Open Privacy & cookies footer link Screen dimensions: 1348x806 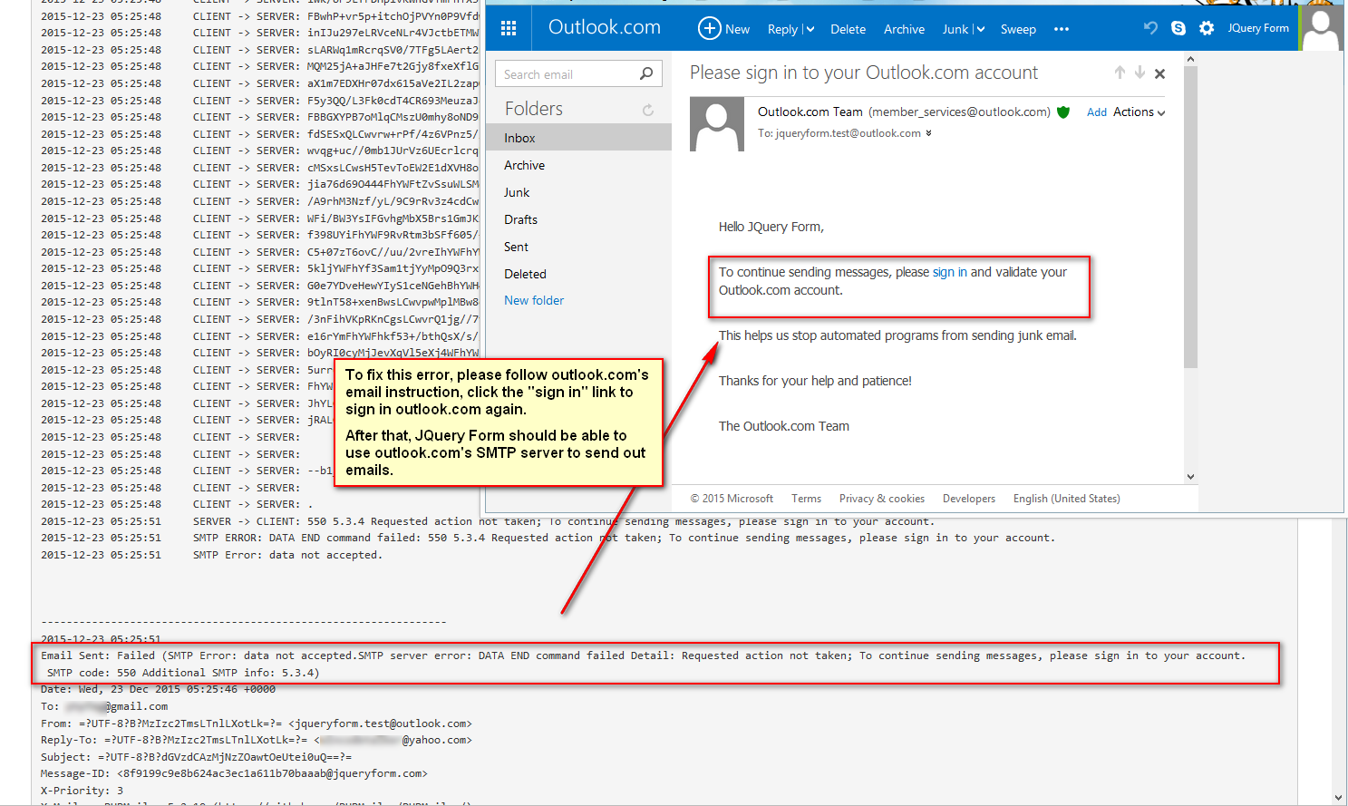click(x=882, y=499)
